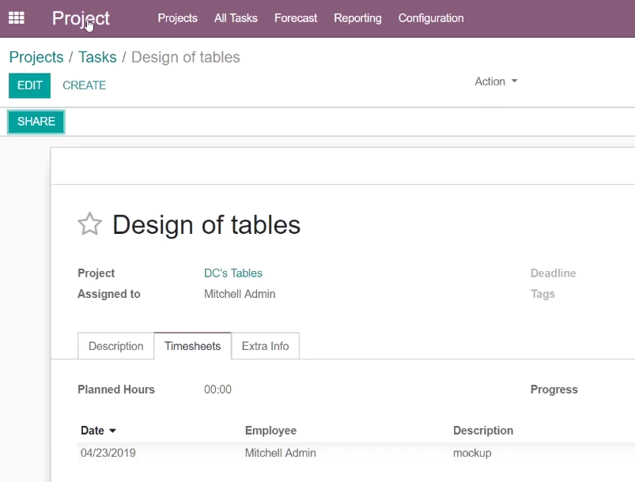Click the Action dropdown caret arrow

coord(514,81)
